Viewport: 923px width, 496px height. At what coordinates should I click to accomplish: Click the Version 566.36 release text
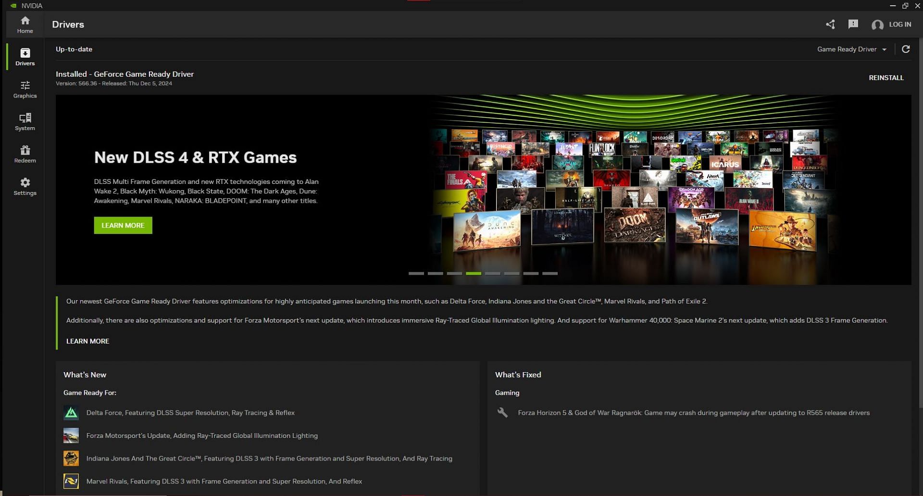coord(114,84)
